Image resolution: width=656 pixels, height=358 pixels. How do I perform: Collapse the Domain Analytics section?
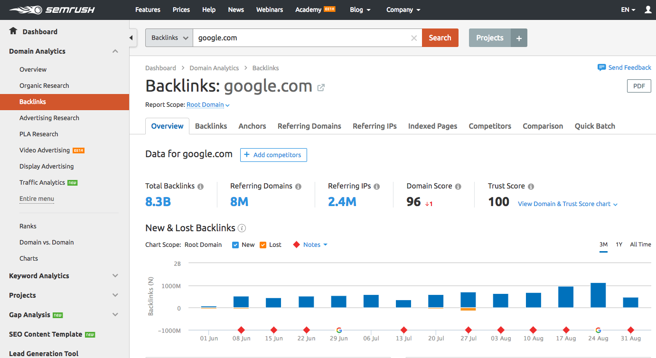pos(115,51)
